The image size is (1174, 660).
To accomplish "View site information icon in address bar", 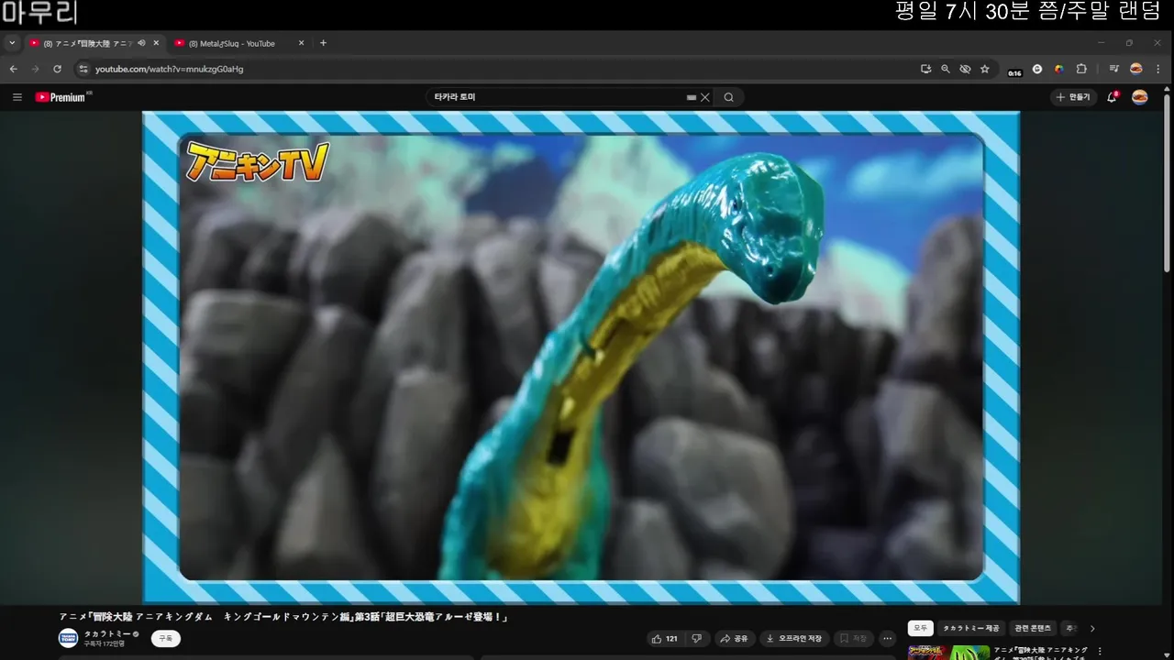I will pos(83,69).
